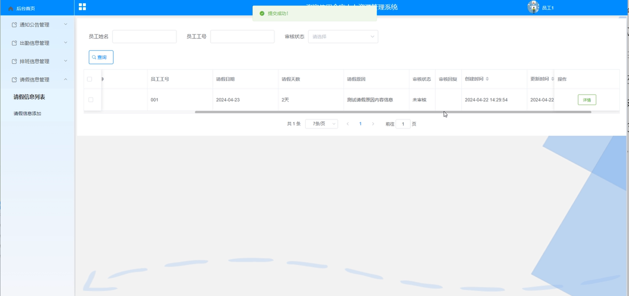The image size is (629, 296).
Task: Check the row checkbox for employee 001
Action: tap(91, 100)
